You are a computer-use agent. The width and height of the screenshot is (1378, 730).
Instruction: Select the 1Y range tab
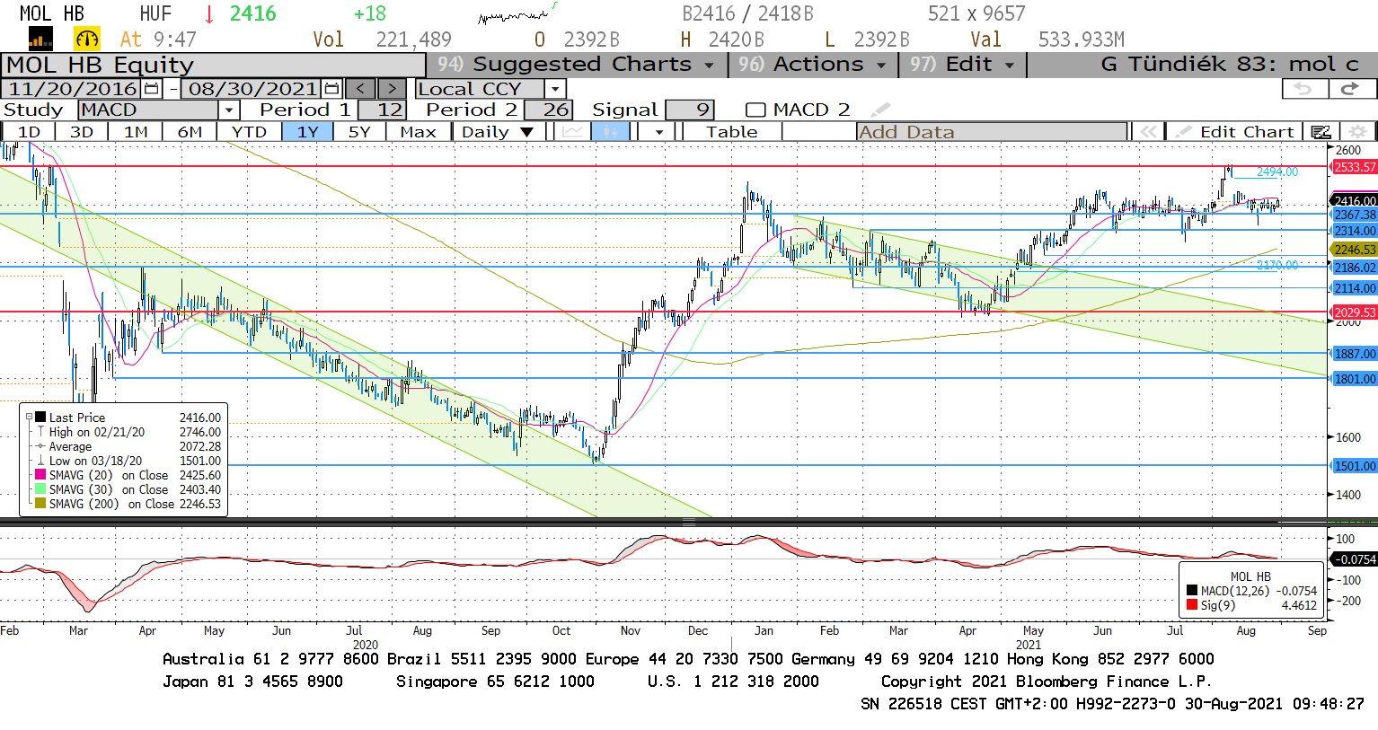[x=307, y=132]
